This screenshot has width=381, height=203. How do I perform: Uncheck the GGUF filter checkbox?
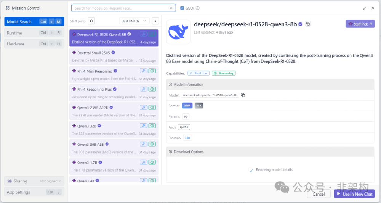pyautogui.click(x=182, y=8)
